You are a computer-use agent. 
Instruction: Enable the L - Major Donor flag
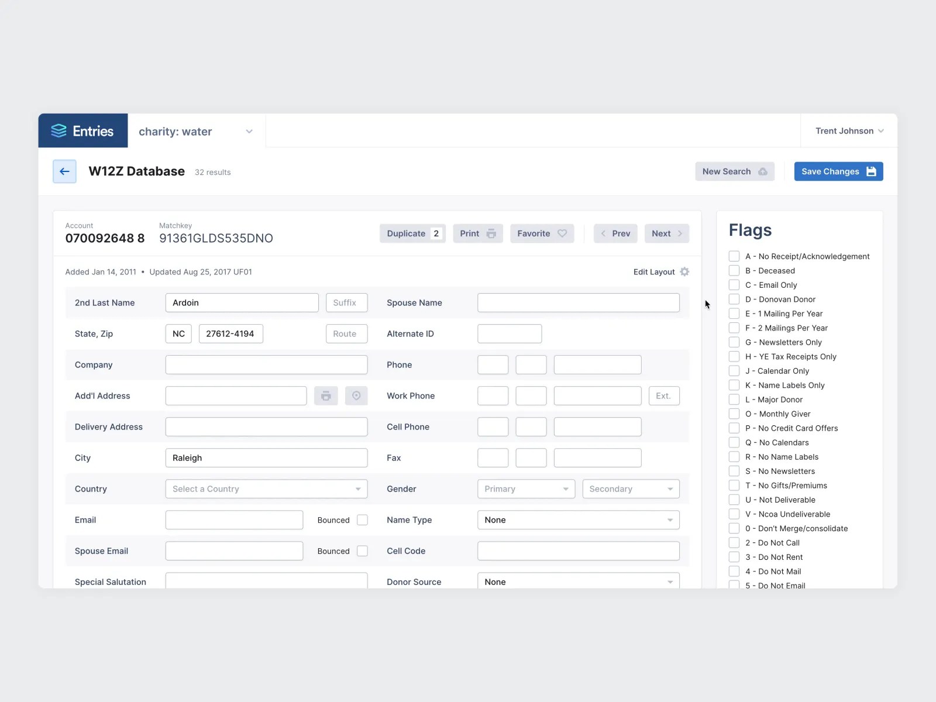pos(734,400)
